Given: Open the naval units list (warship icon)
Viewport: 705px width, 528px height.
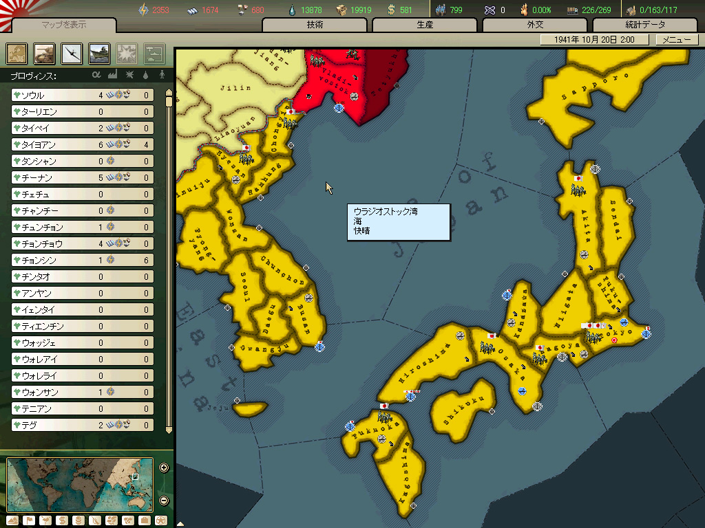Looking at the screenshot, I should (x=100, y=53).
